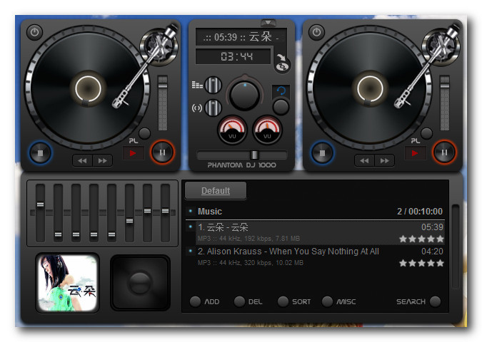Fast-forward the right deck track

coord(385,160)
